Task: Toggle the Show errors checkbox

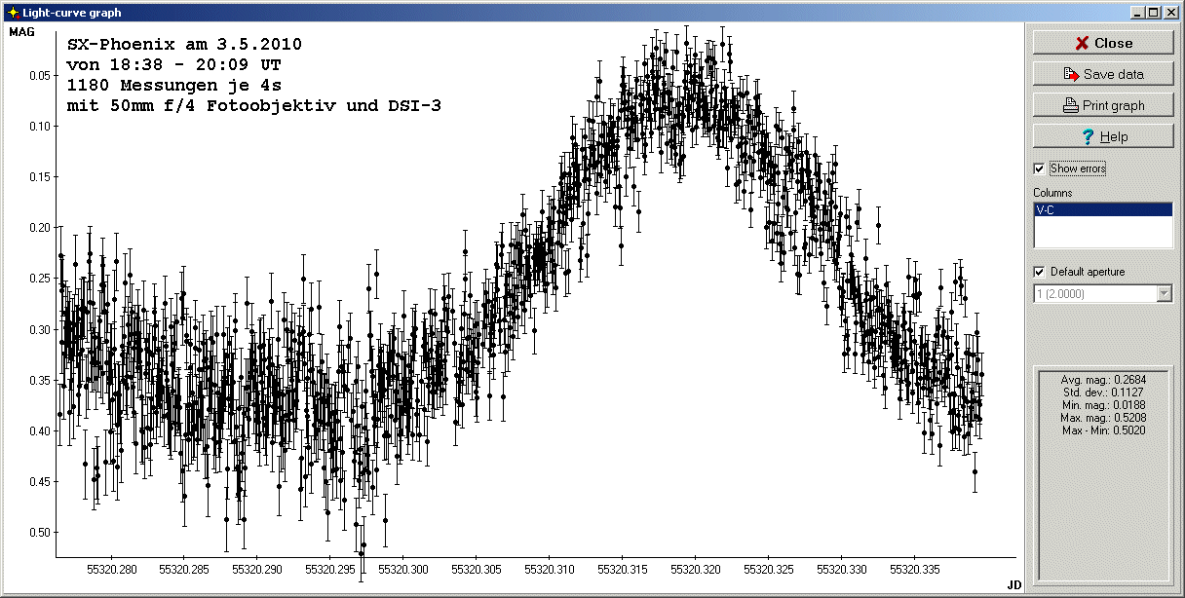Action: click(x=1039, y=168)
